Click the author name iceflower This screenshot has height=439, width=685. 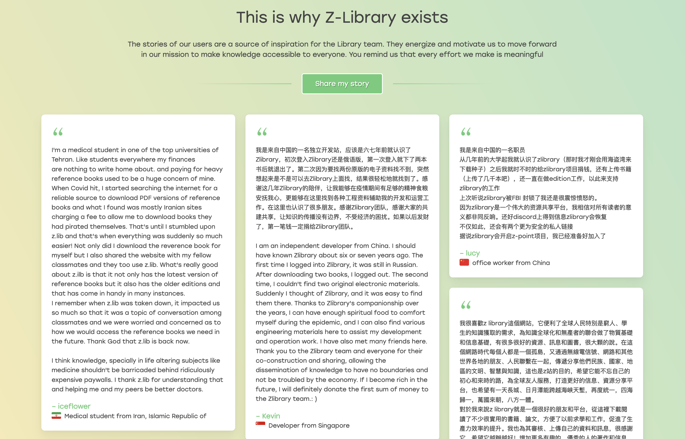[x=74, y=406]
